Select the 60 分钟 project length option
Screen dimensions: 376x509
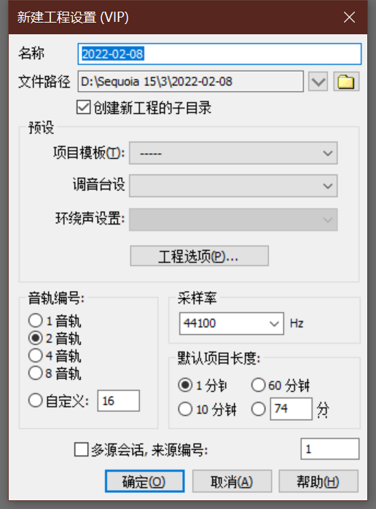click(258, 385)
